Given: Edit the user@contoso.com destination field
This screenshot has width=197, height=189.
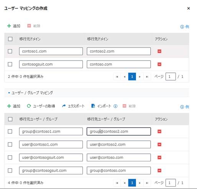Looking at the screenshot, I should tap(119, 158).
